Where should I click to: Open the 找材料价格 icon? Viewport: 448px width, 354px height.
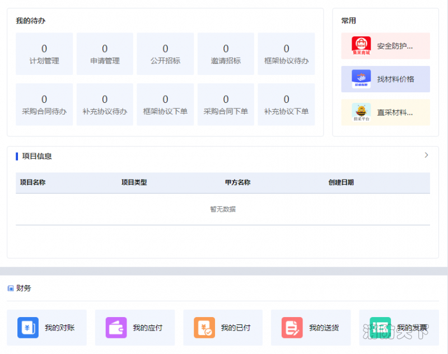361,79
